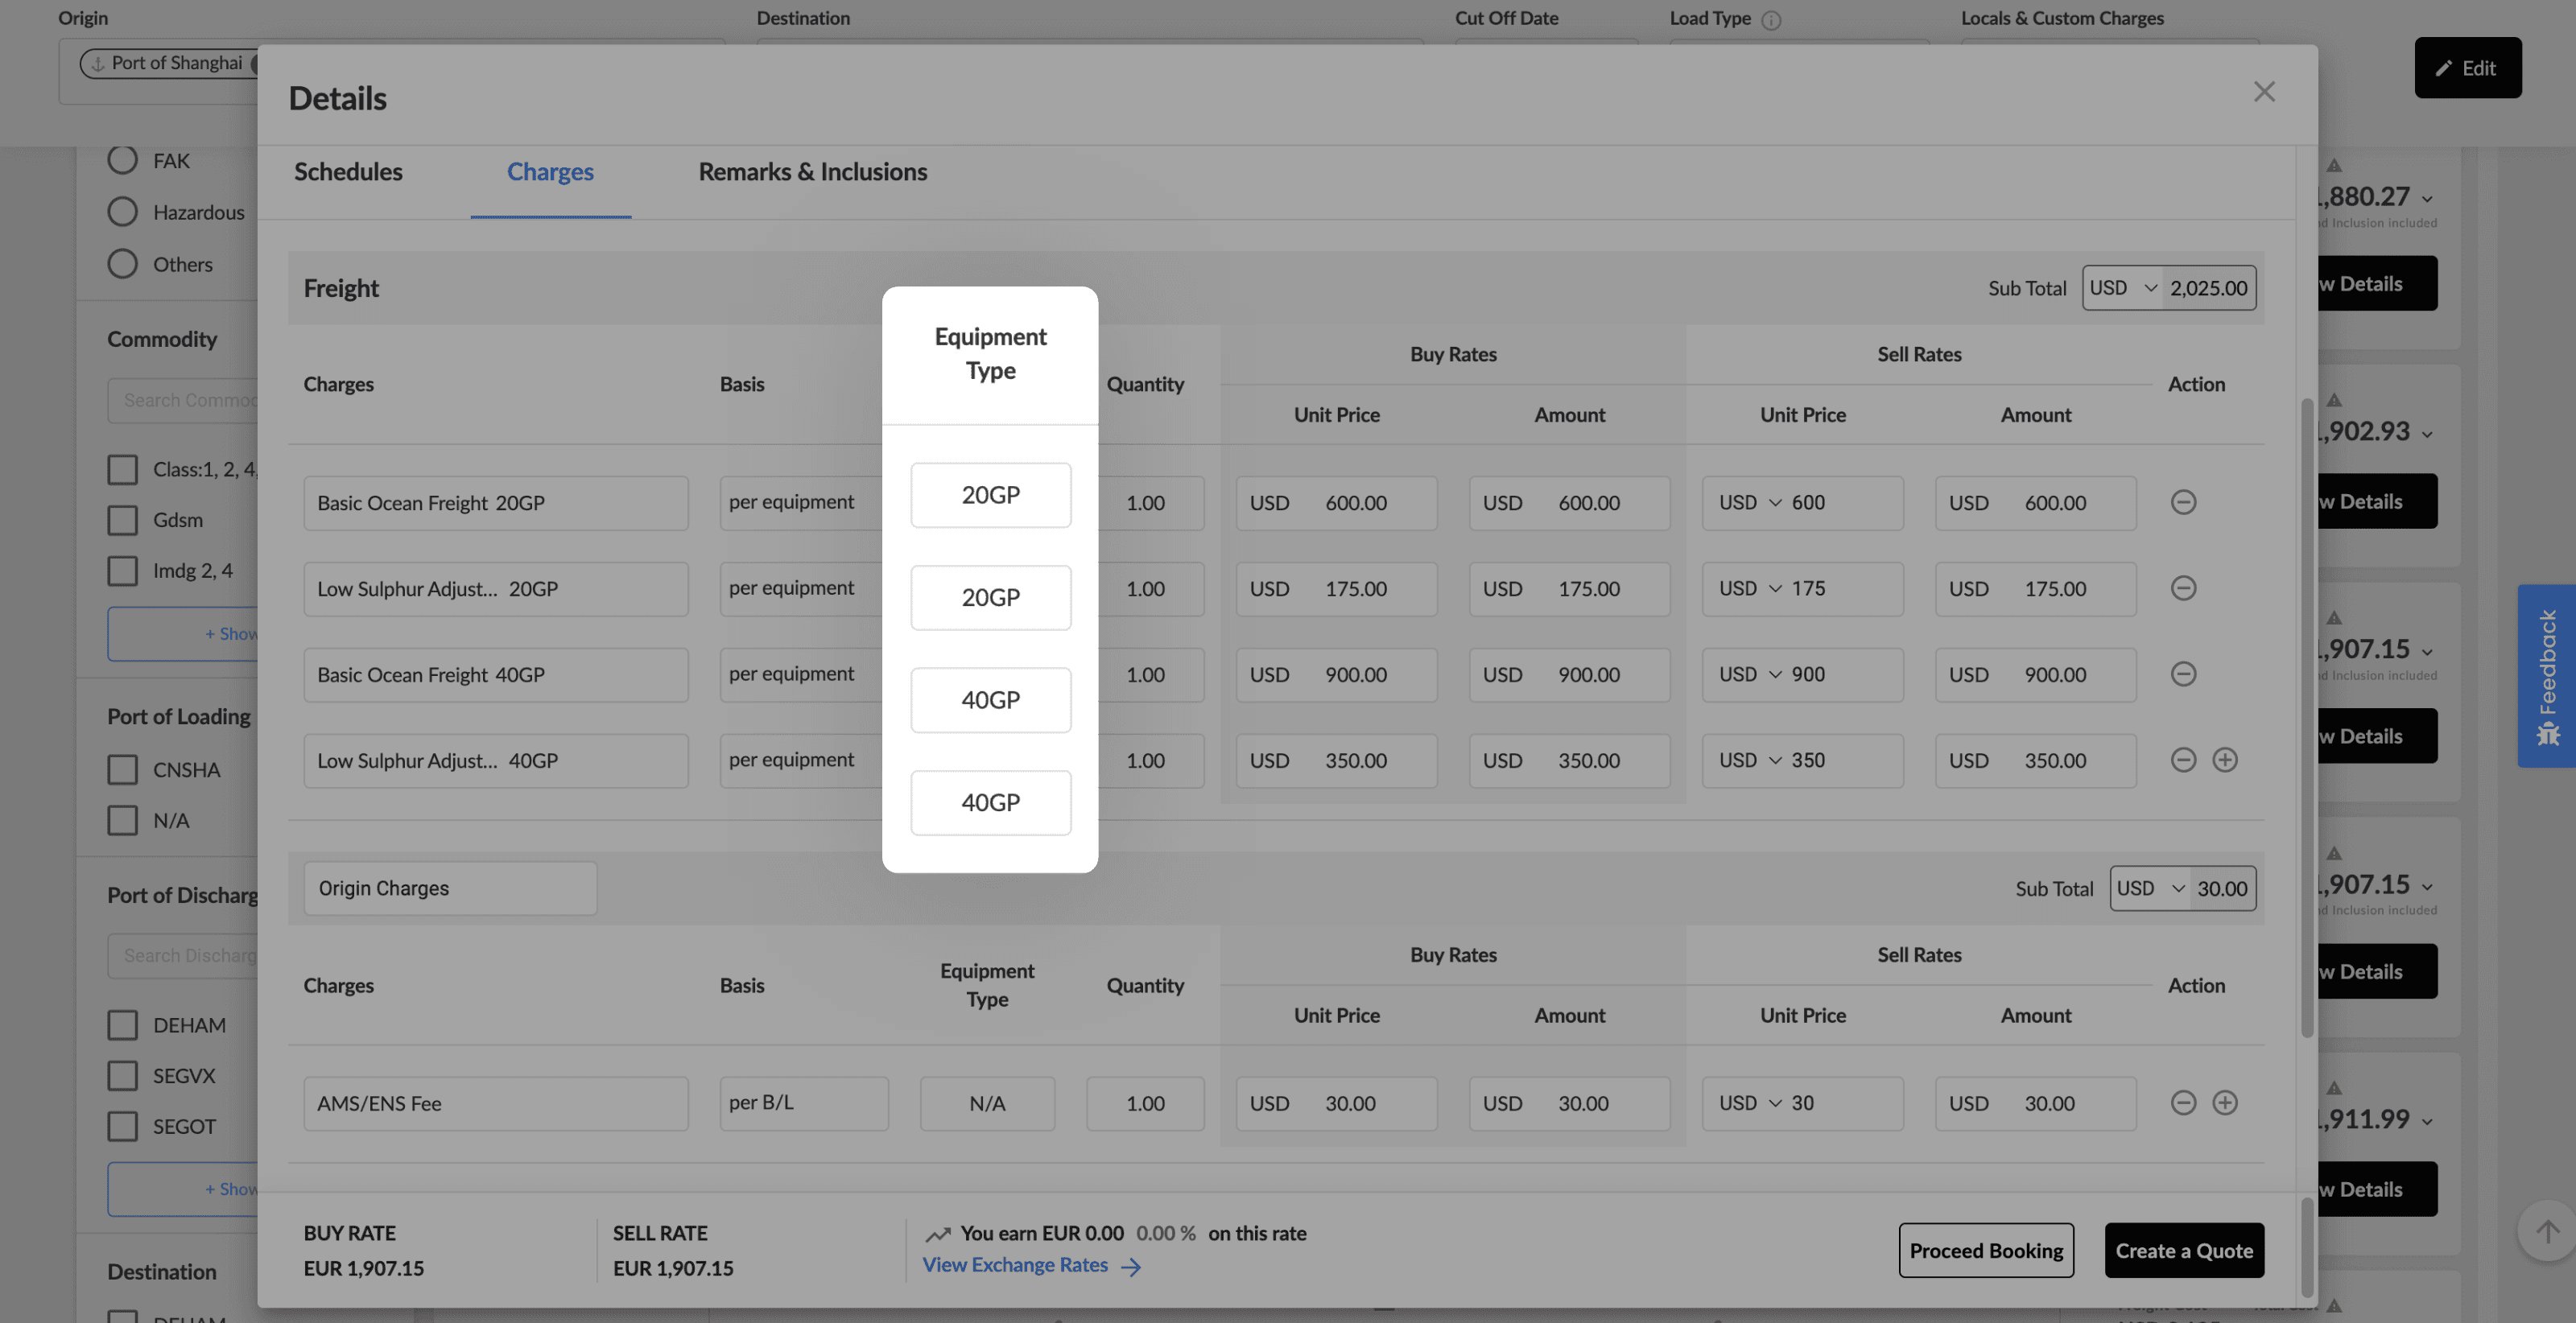
Task: Add a new freight charge row
Action: coord(2224,760)
